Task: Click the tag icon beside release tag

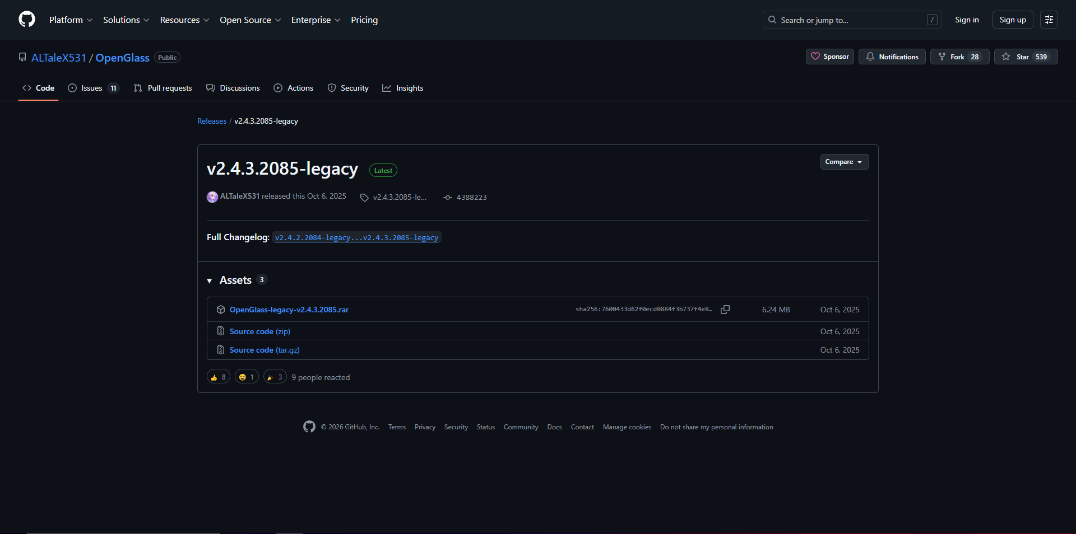Action: click(364, 198)
